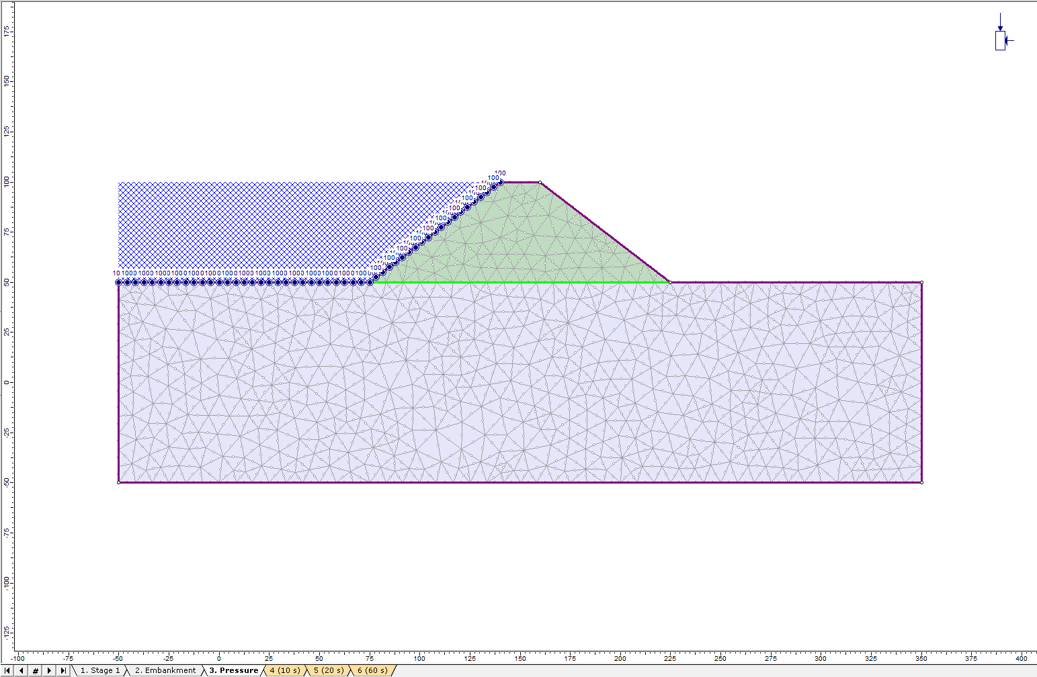Image resolution: width=1037 pixels, height=677 pixels.
Task: Select the 3. Pressure tab
Action: (x=233, y=670)
